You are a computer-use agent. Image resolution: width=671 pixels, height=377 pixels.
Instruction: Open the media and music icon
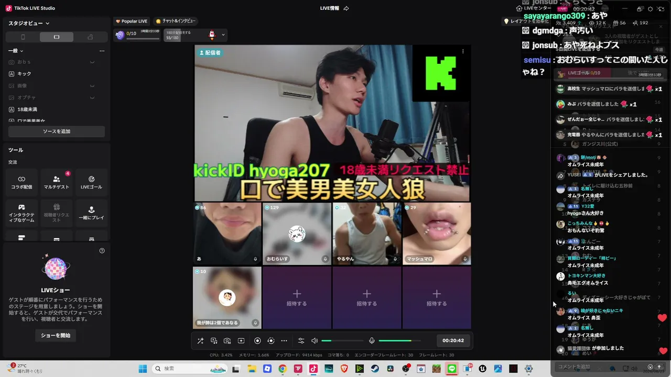click(214, 341)
